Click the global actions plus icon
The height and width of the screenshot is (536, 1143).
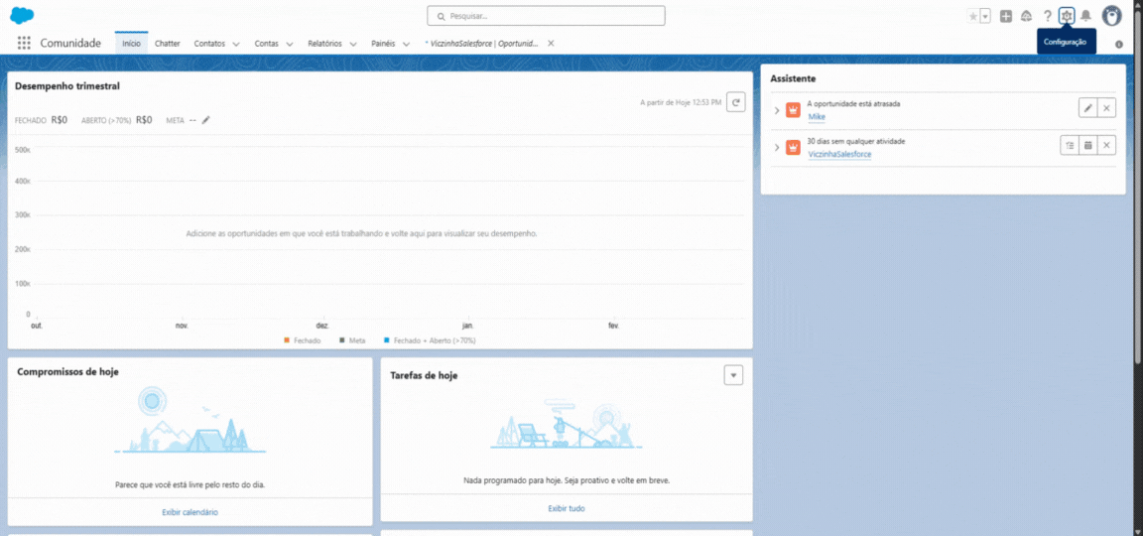tap(1006, 16)
